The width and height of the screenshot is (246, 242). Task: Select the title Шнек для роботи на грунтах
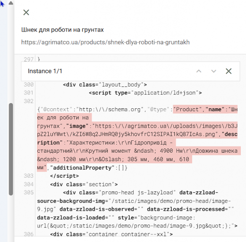coord(62,30)
